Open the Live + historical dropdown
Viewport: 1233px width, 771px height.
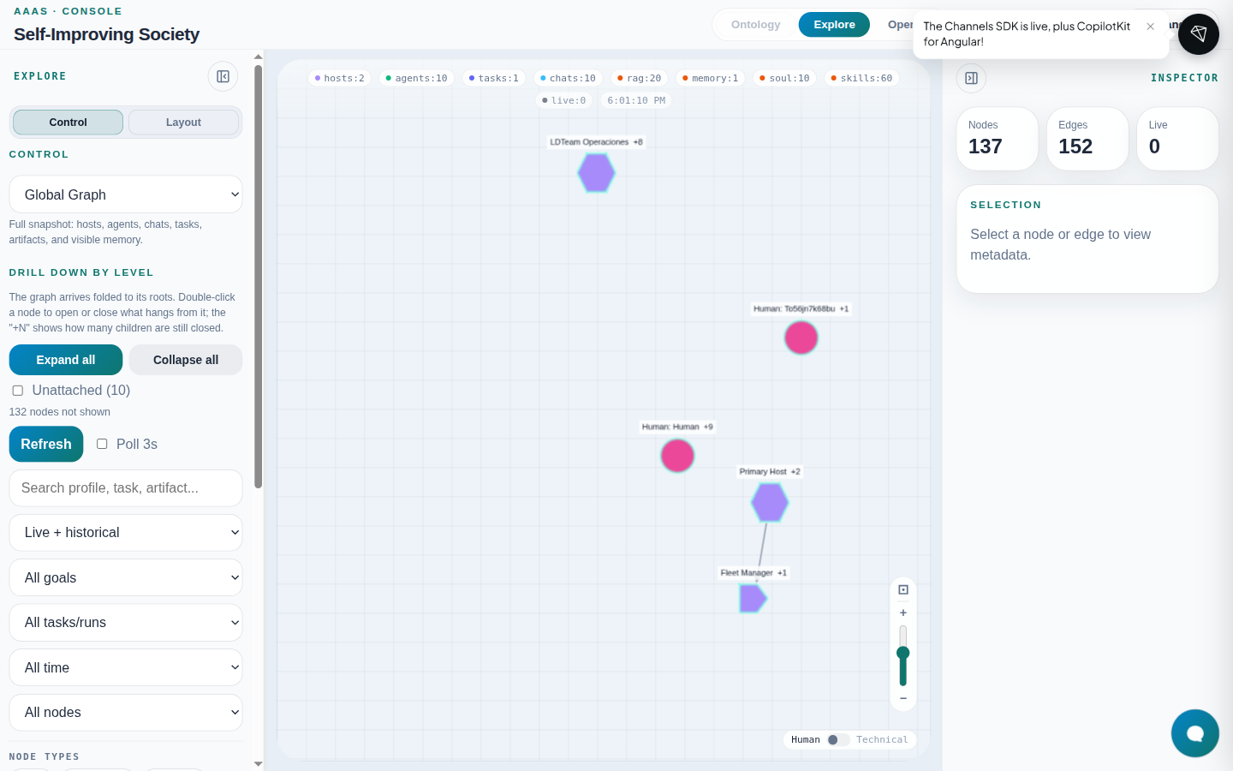(x=126, y=533)
